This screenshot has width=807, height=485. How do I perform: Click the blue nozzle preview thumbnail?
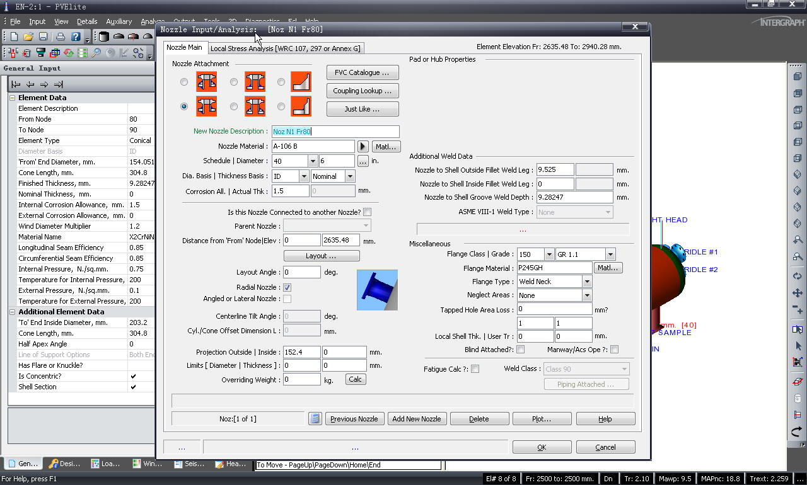pyautogui.click(x=377, y=290)
